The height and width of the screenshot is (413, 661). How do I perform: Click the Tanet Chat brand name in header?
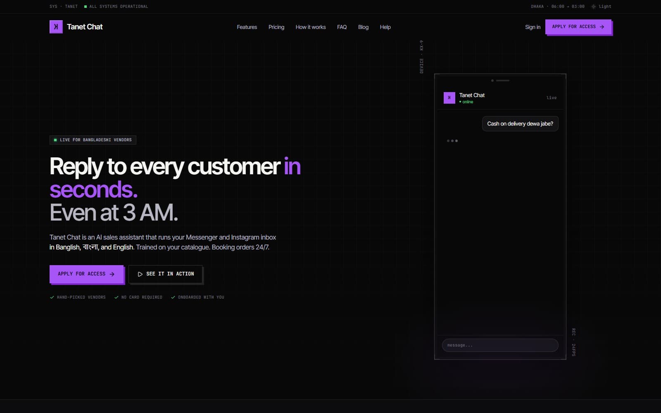[85, 27]
